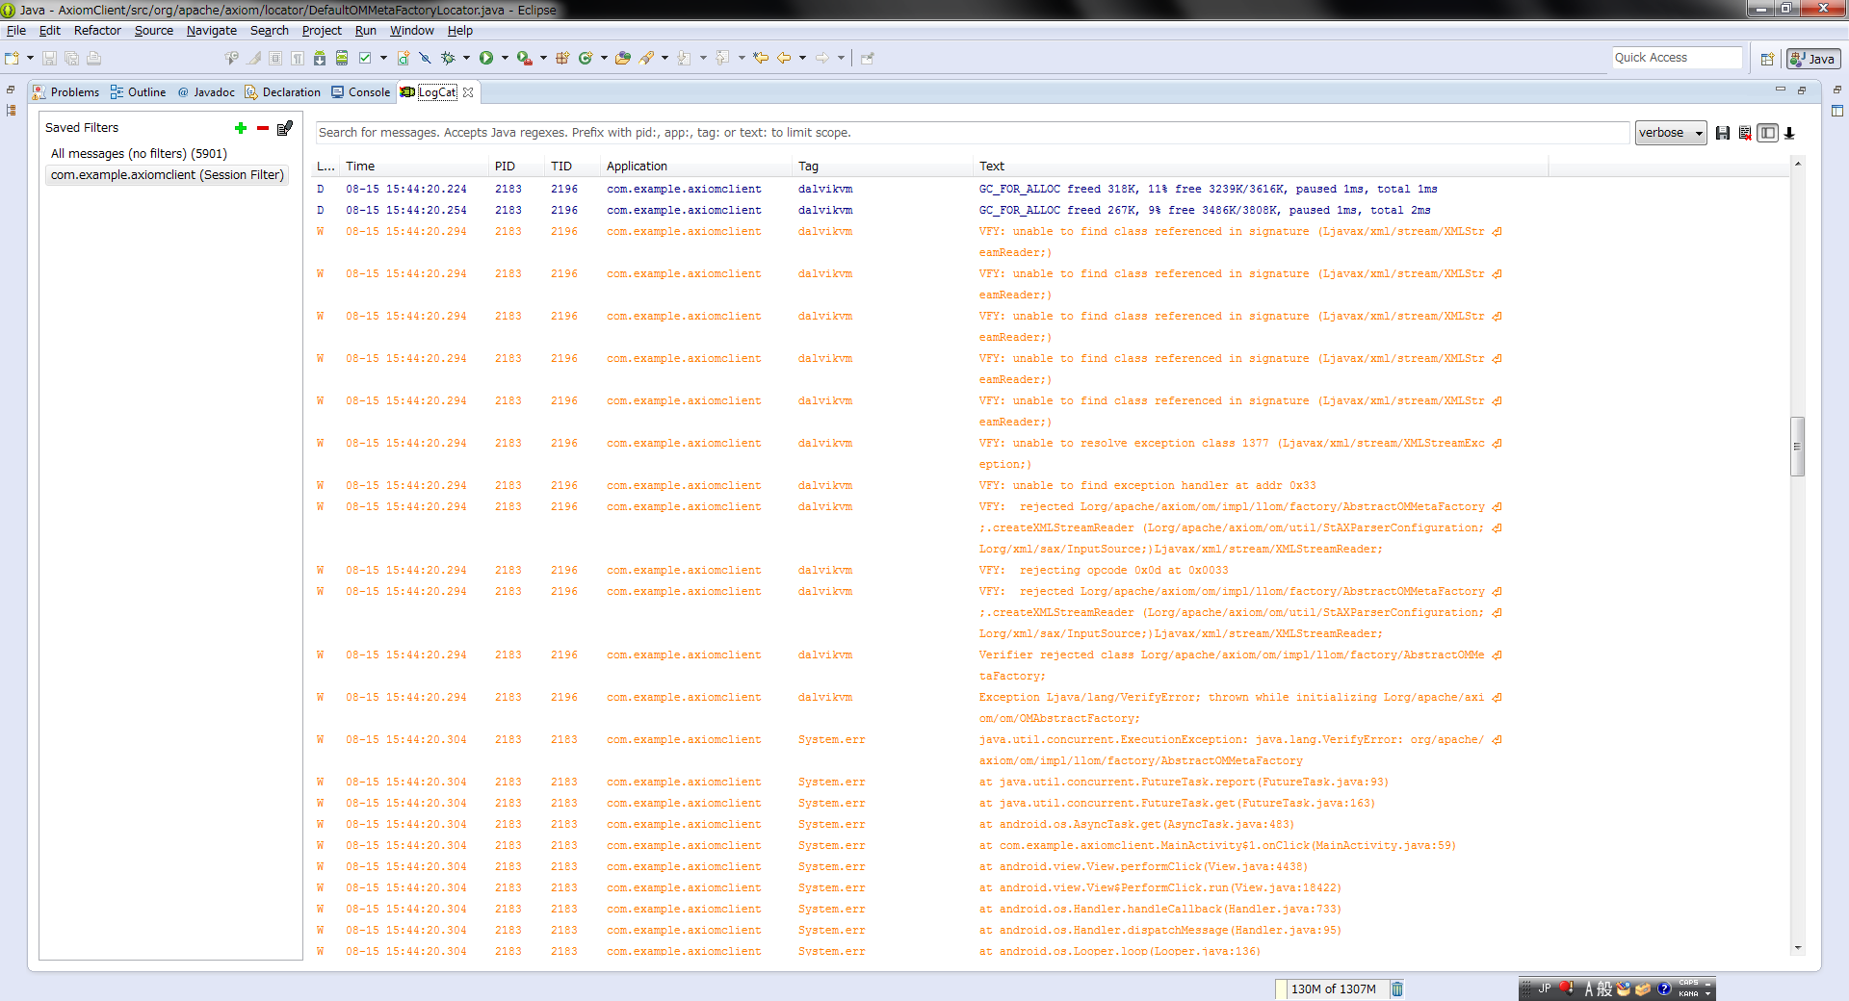The height and width of the screenshot is (1001, 1849).
Task: Open the Android SDK Manager
Action: (320, 58)
